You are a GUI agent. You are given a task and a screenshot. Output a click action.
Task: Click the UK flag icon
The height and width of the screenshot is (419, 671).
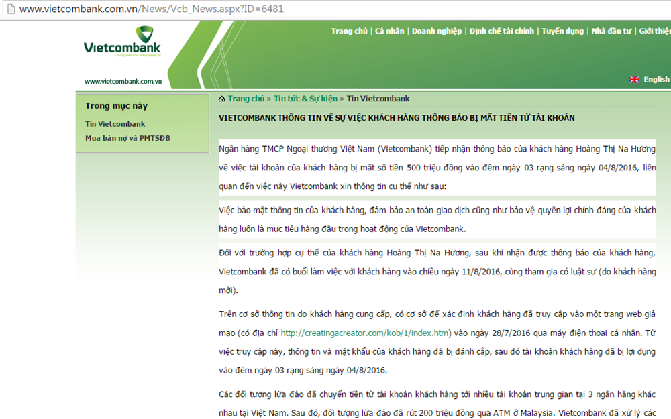click(634, 80)
